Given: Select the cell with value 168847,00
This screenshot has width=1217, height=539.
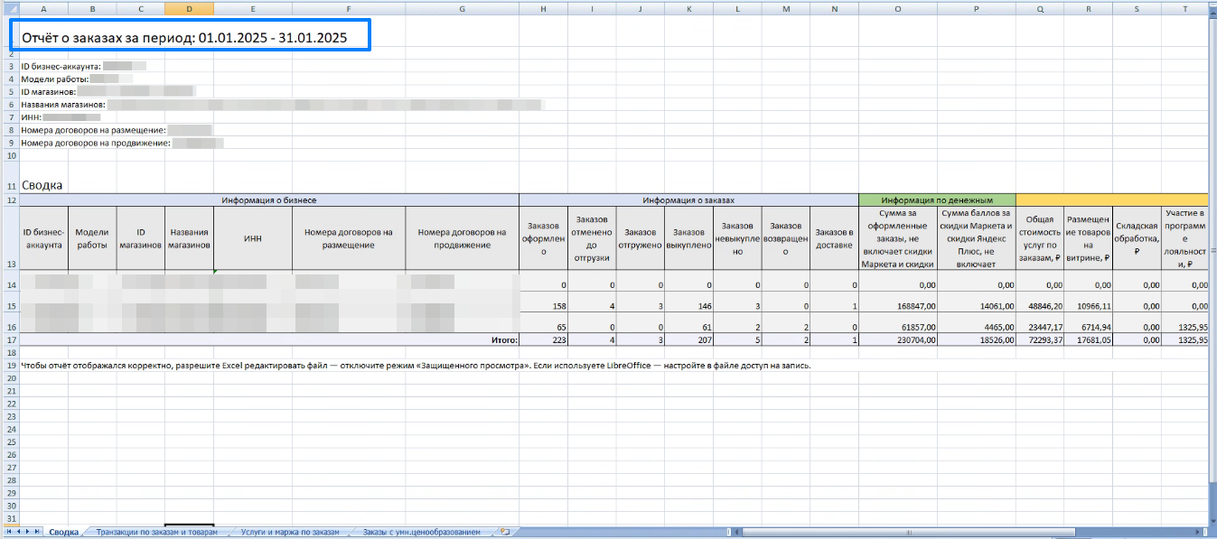Looking at the screenshot, I should click(x=897, y=302).
